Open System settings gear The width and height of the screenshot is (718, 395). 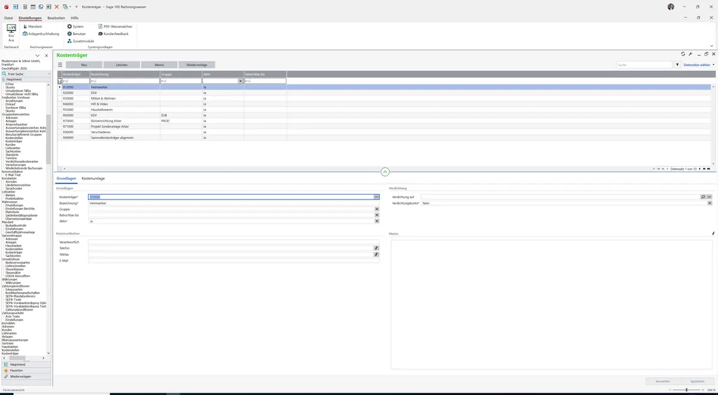click(75, 26)
